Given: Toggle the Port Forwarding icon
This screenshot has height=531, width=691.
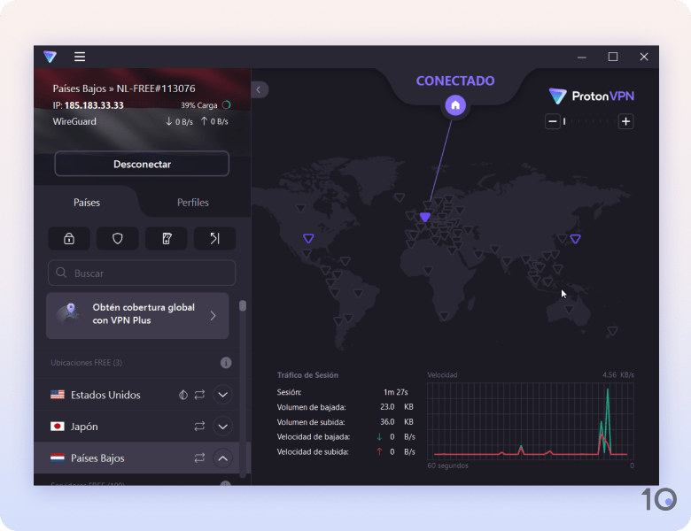Looking at the screenshot, I should pyautogui.click(x=215, y=239).
